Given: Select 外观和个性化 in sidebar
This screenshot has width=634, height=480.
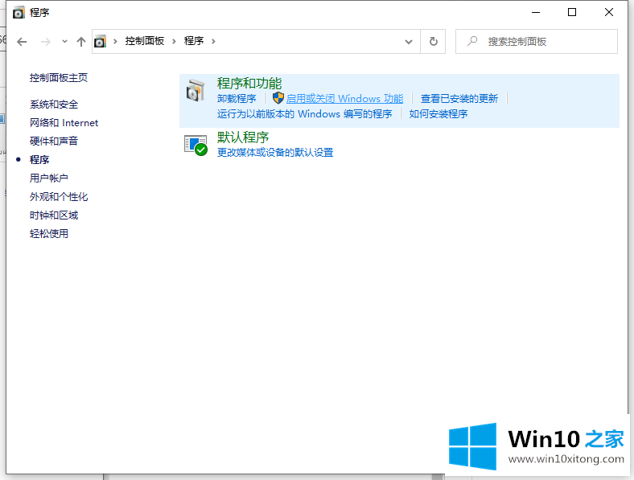Looking at the screenshot, I should [x=59, y=197].
